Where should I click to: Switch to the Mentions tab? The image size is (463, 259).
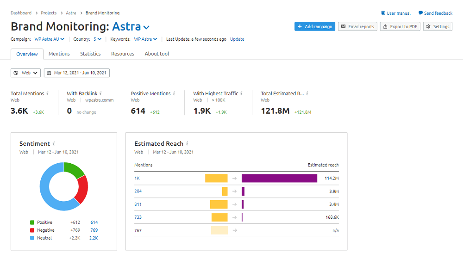point(59,54)
